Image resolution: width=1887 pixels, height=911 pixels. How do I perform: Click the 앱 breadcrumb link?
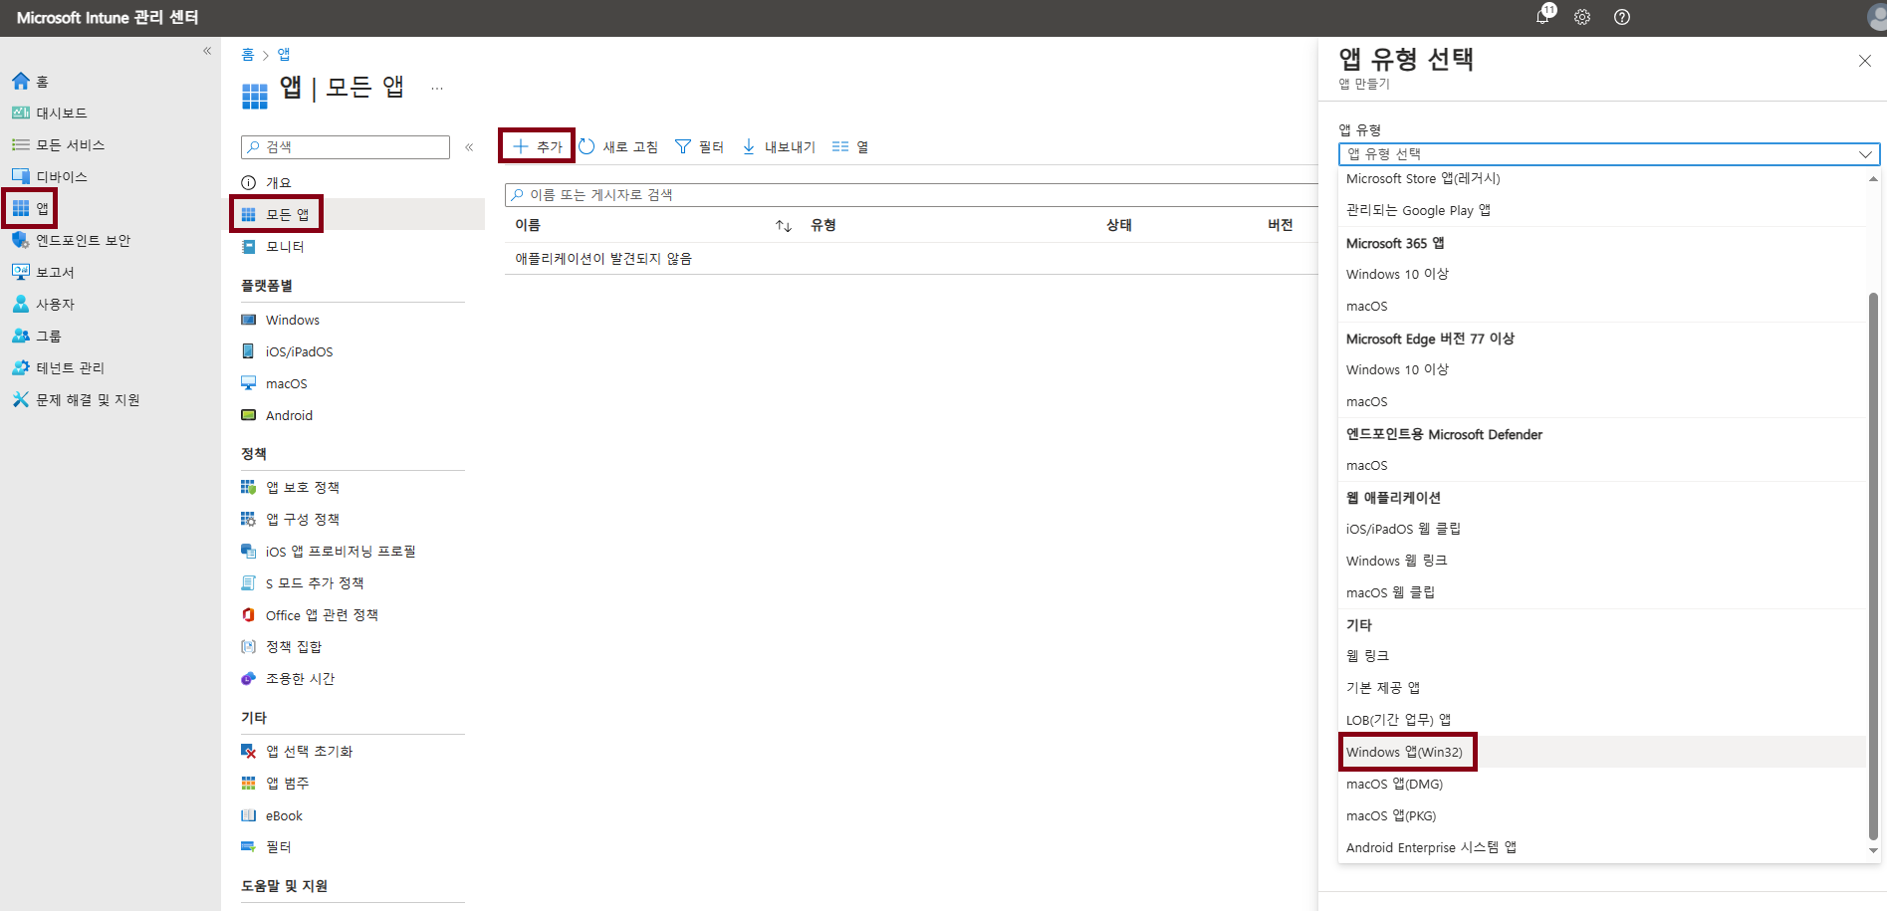tap(284, 54)
